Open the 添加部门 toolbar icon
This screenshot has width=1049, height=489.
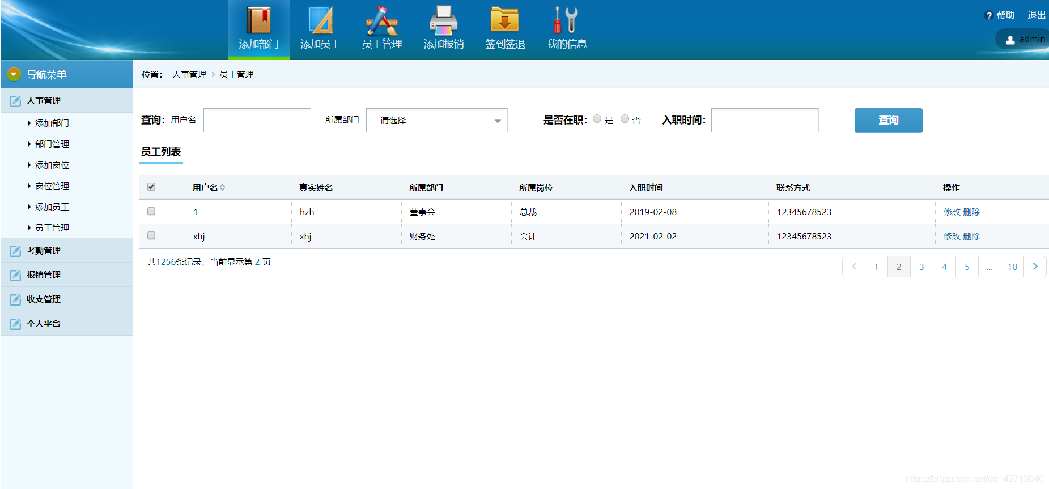click(258, 20)
